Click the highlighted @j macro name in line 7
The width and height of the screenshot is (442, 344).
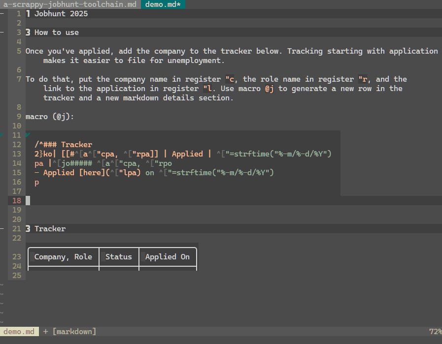pos(270,89)
